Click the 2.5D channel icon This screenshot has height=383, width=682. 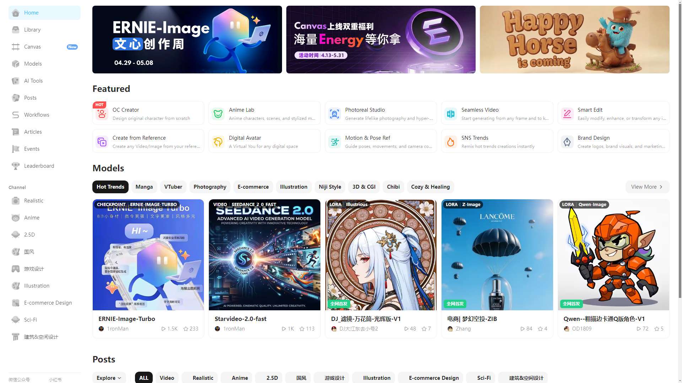point(16,235)
